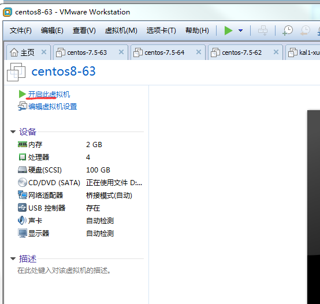Click the 显示器 display icon

tap(23, 233)
